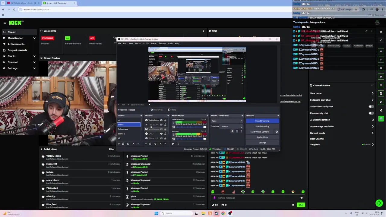Screen dimensions: 386x217
Task: Mute the Desktop Audio speaker icon
Action: coord(173,127)
